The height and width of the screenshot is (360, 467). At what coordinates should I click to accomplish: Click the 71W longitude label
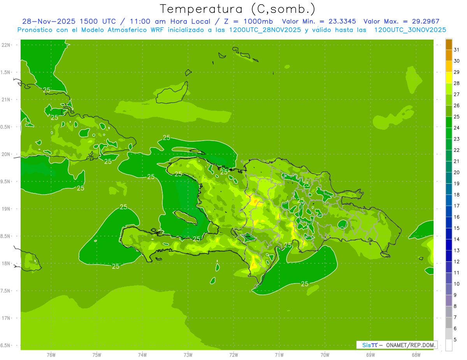pyautogui.click(x=279, y=355)
